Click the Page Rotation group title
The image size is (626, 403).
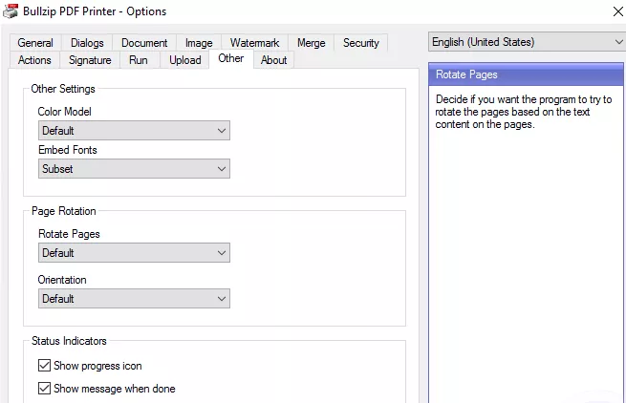(x=63, y=211)
